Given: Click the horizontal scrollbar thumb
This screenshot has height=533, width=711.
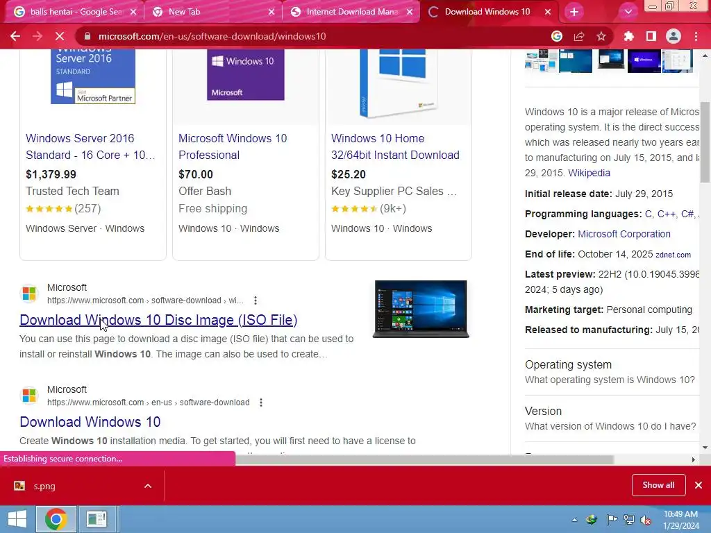Looking at the screenshot, I should (x=424, y=459).
